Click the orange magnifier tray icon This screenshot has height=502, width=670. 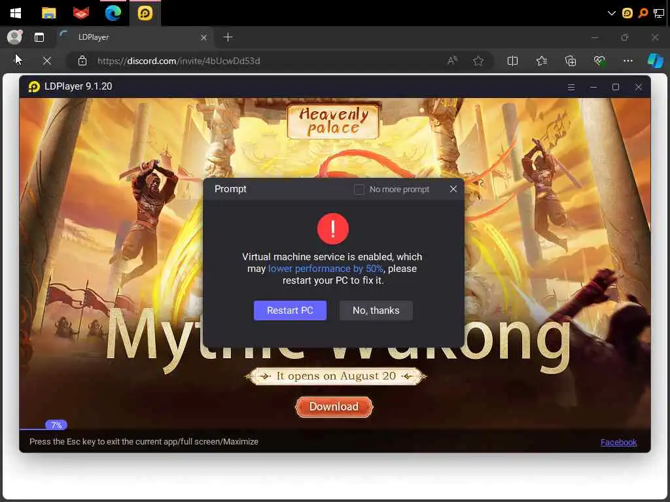643,13
